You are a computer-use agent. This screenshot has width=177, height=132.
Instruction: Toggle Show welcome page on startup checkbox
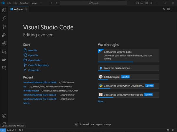click(76, 124)
